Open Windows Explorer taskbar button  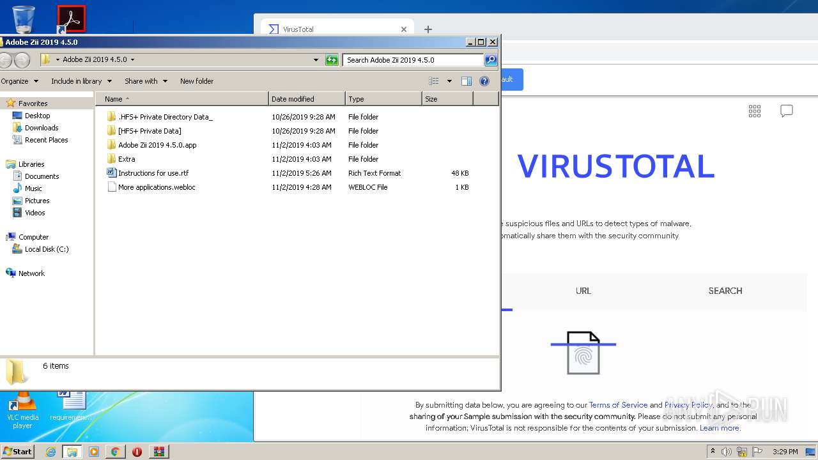(x=72, y=452)
